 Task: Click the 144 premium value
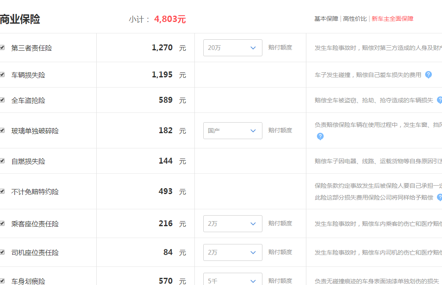tap(166, 161)
